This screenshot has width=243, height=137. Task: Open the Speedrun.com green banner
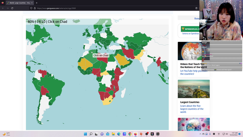(x=190, y=29)
